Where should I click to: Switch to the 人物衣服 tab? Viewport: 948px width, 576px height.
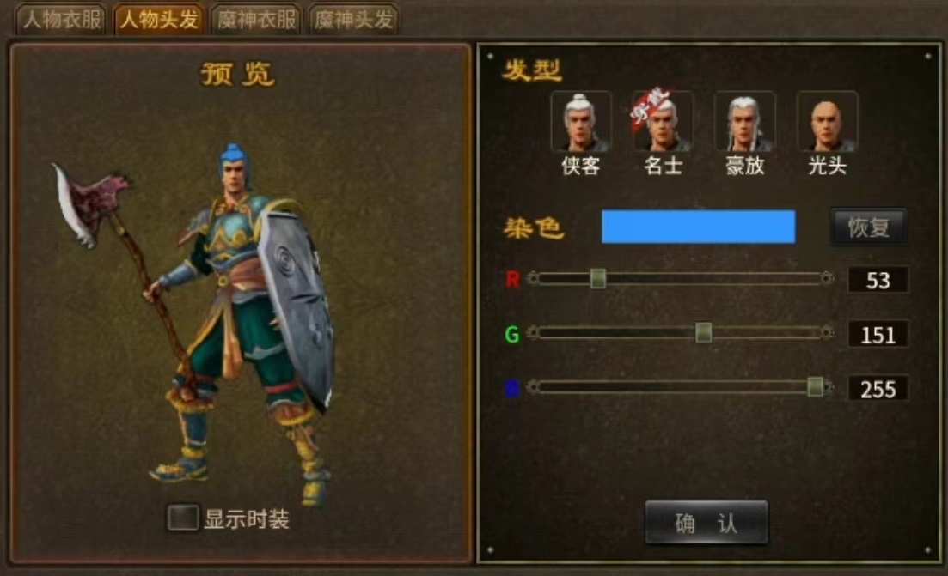62,20
